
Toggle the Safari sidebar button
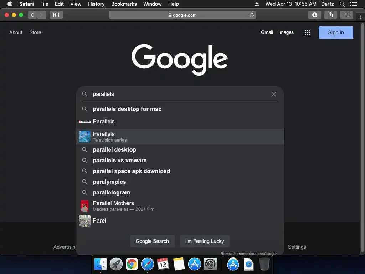[56, 15]
